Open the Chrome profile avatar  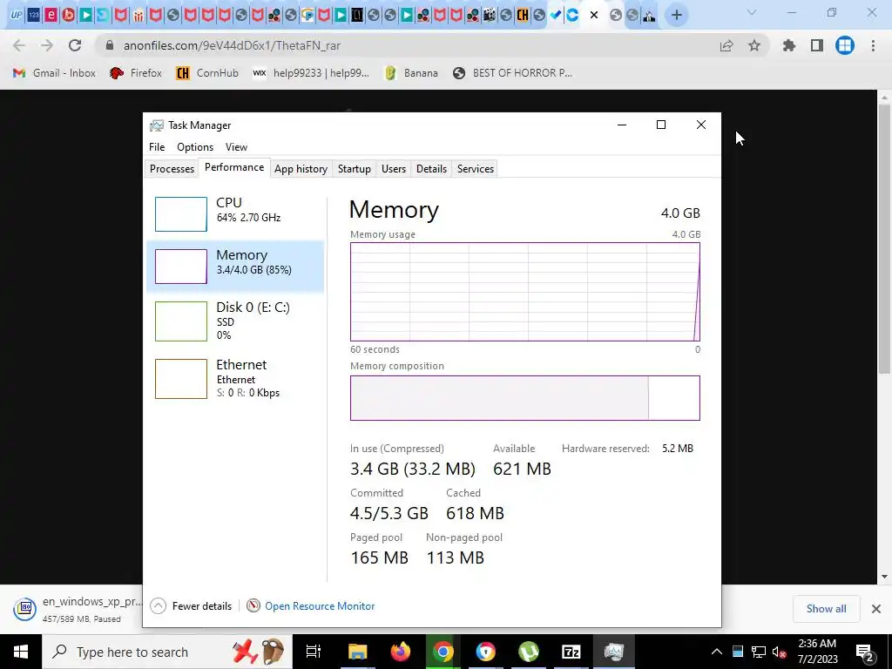[x=845, y=45]
